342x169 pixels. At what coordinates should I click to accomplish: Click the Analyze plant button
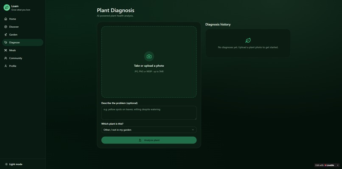coord(149,140)
